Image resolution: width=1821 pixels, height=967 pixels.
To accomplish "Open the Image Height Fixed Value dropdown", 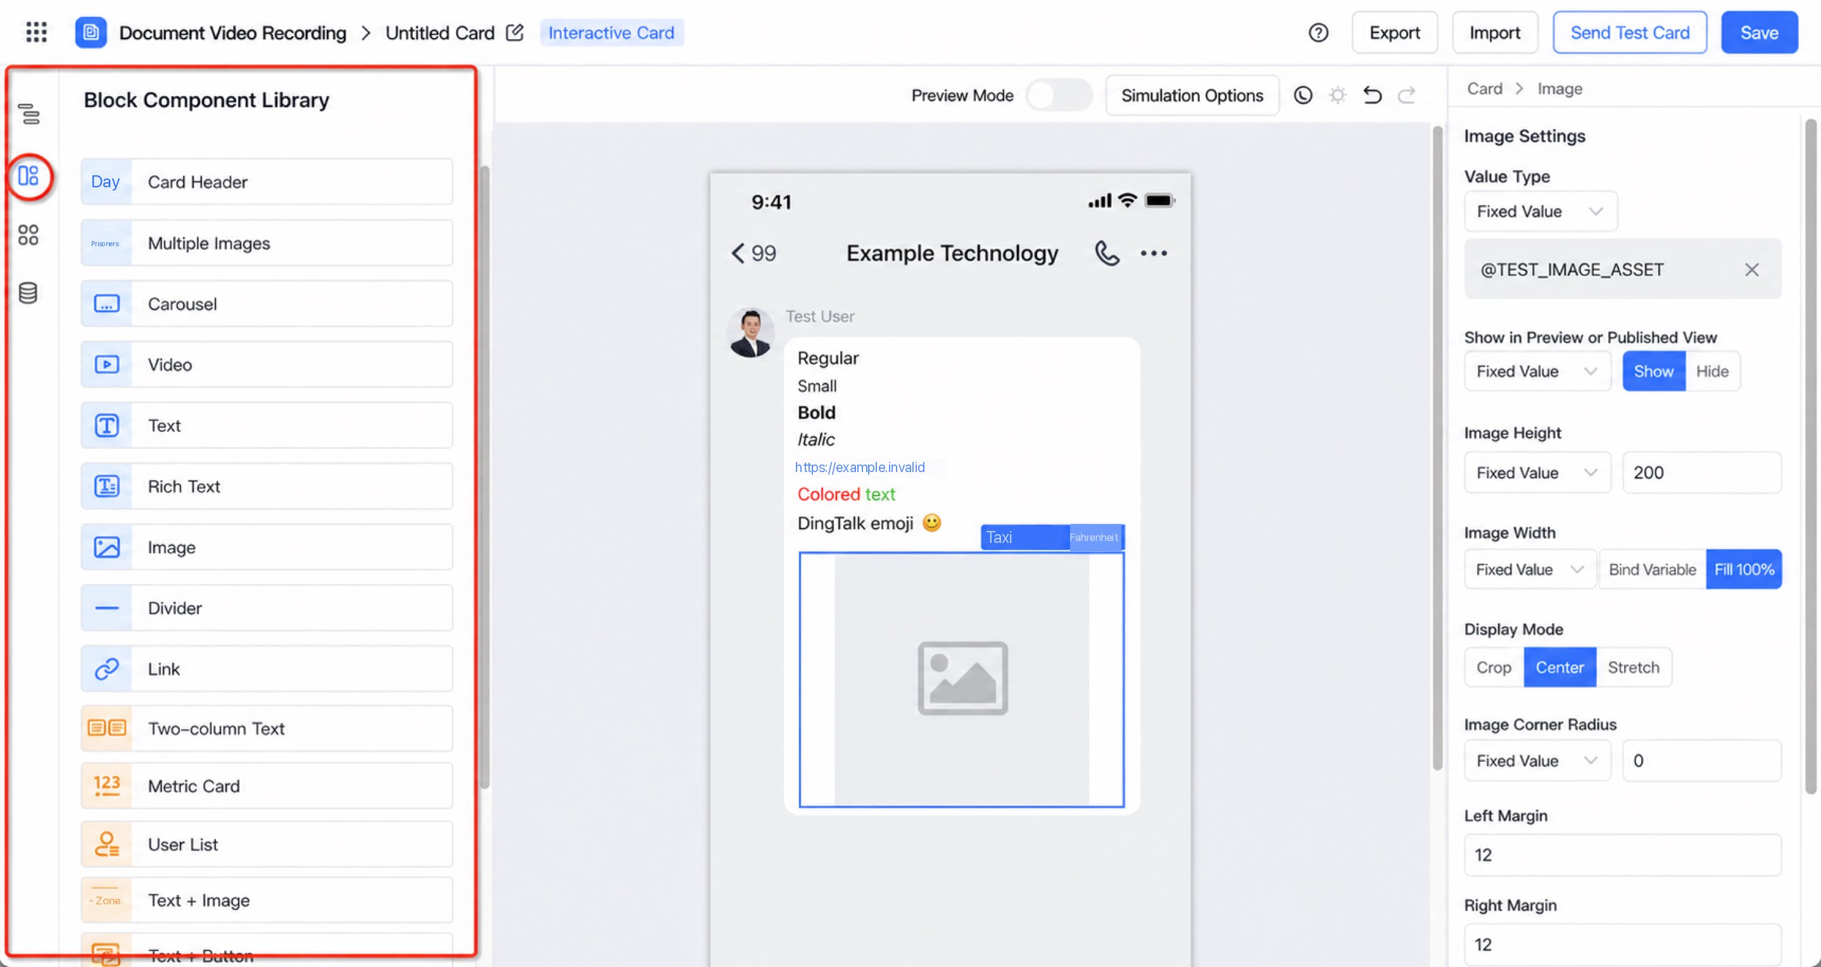I will tap(1537, 473).
